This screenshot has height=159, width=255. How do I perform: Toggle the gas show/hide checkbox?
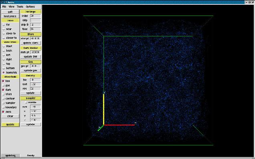coord(3,85)
